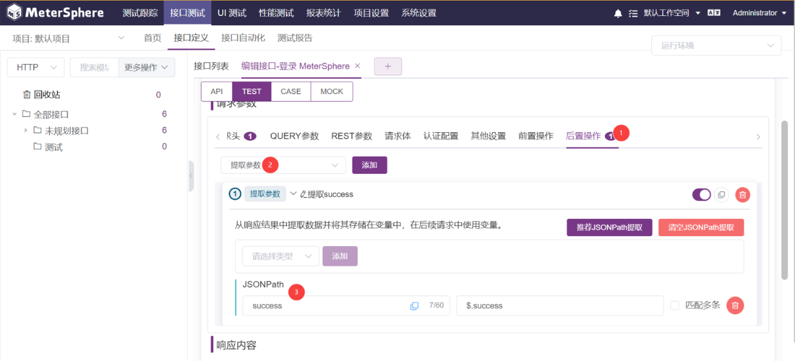
Task: Switch to the 认证配置 tab
Action: click(441, 136)
